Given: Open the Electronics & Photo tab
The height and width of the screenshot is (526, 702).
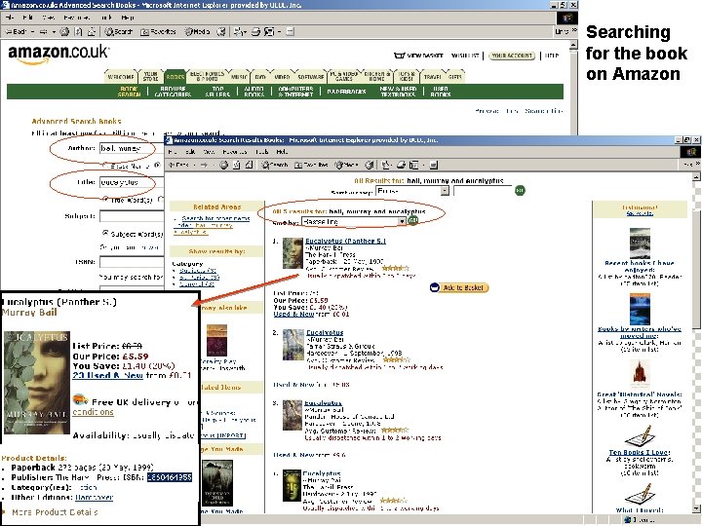Looking at the screenshot, I should pos(207,76).
